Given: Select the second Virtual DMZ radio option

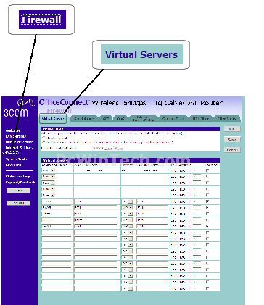Looking at the screenshot, I should coord(44,142).
